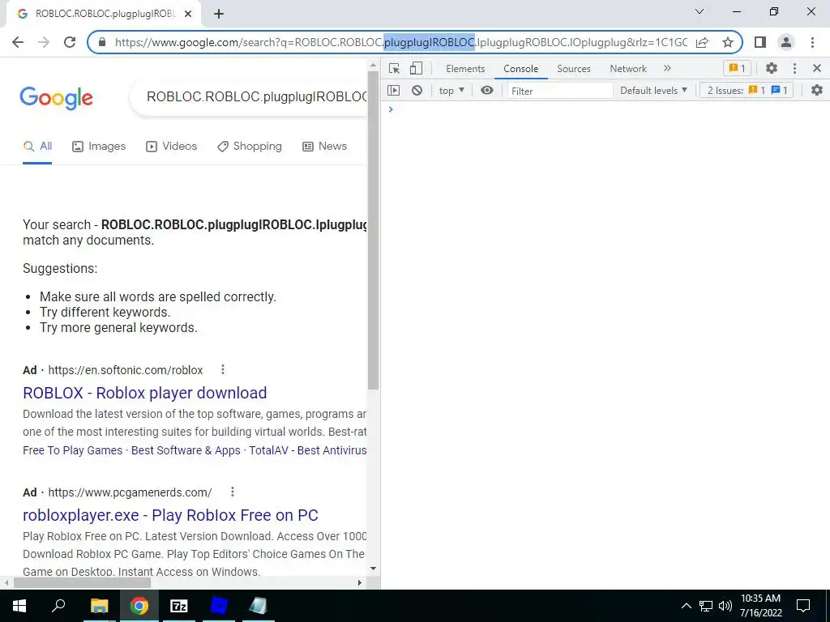Click the Google logo
Screen dimensions: 830x622
point(56,98)
